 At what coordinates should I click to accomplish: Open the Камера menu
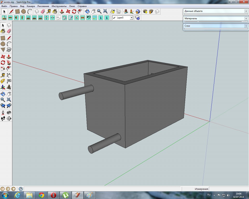point(31,6)
